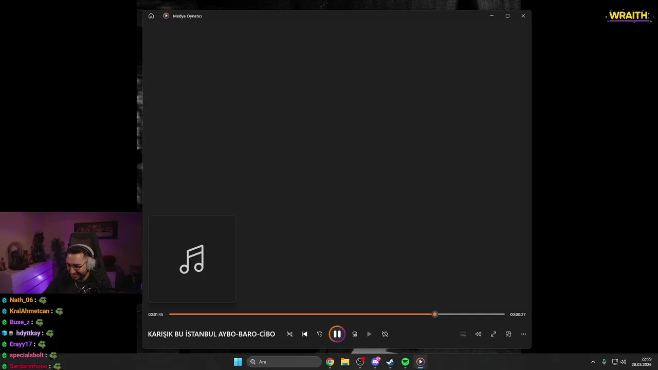Image resolution: width=658 pixels, height=370 pixels.
Task: Click the microphone tray icon
Action: (604, 362)
